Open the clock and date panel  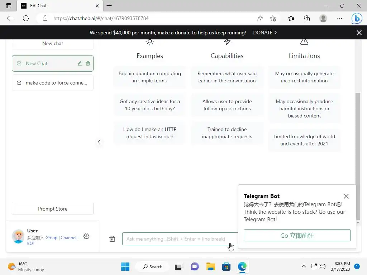point(340,266)
